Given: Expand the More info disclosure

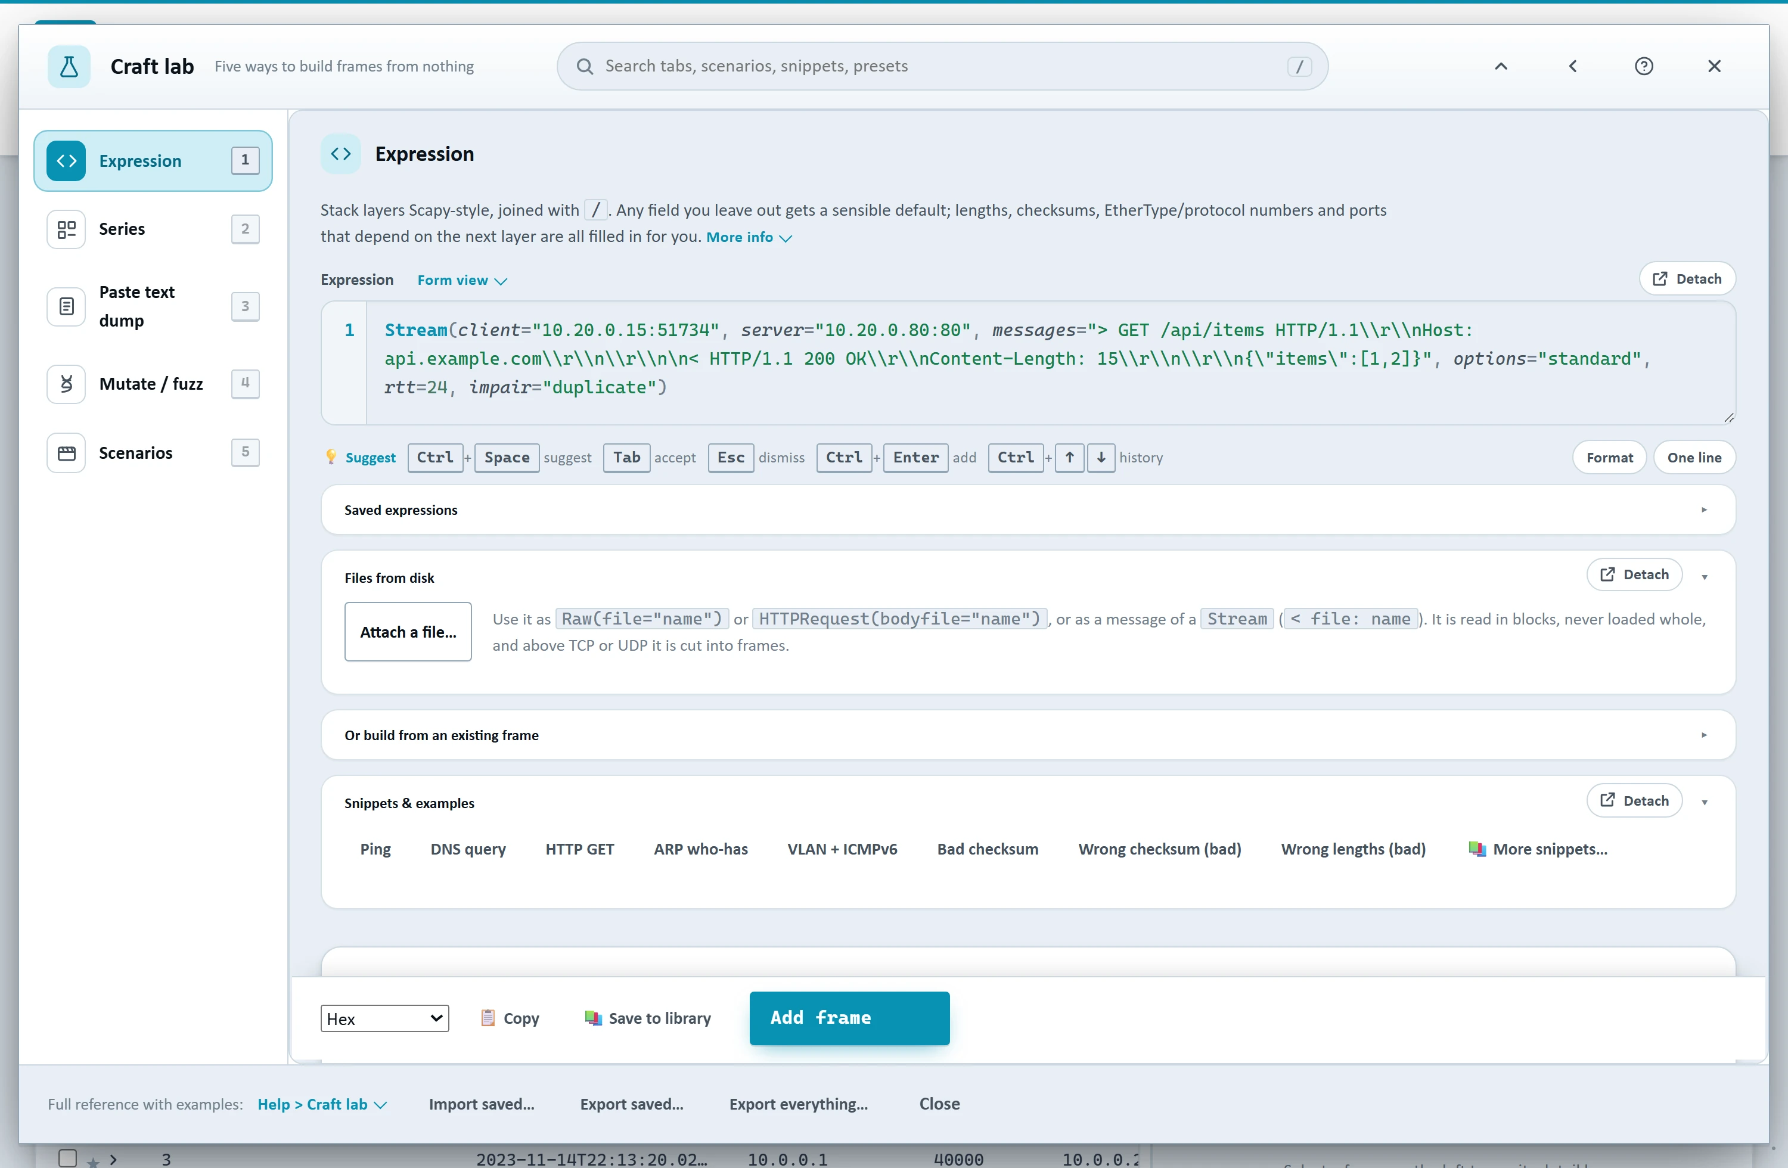Looking at the screenshot, I should coord(749,237).
